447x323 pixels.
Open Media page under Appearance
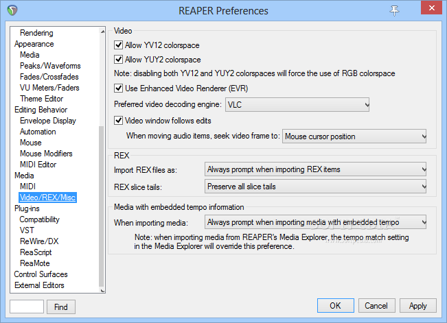click(x=30, y=55)
